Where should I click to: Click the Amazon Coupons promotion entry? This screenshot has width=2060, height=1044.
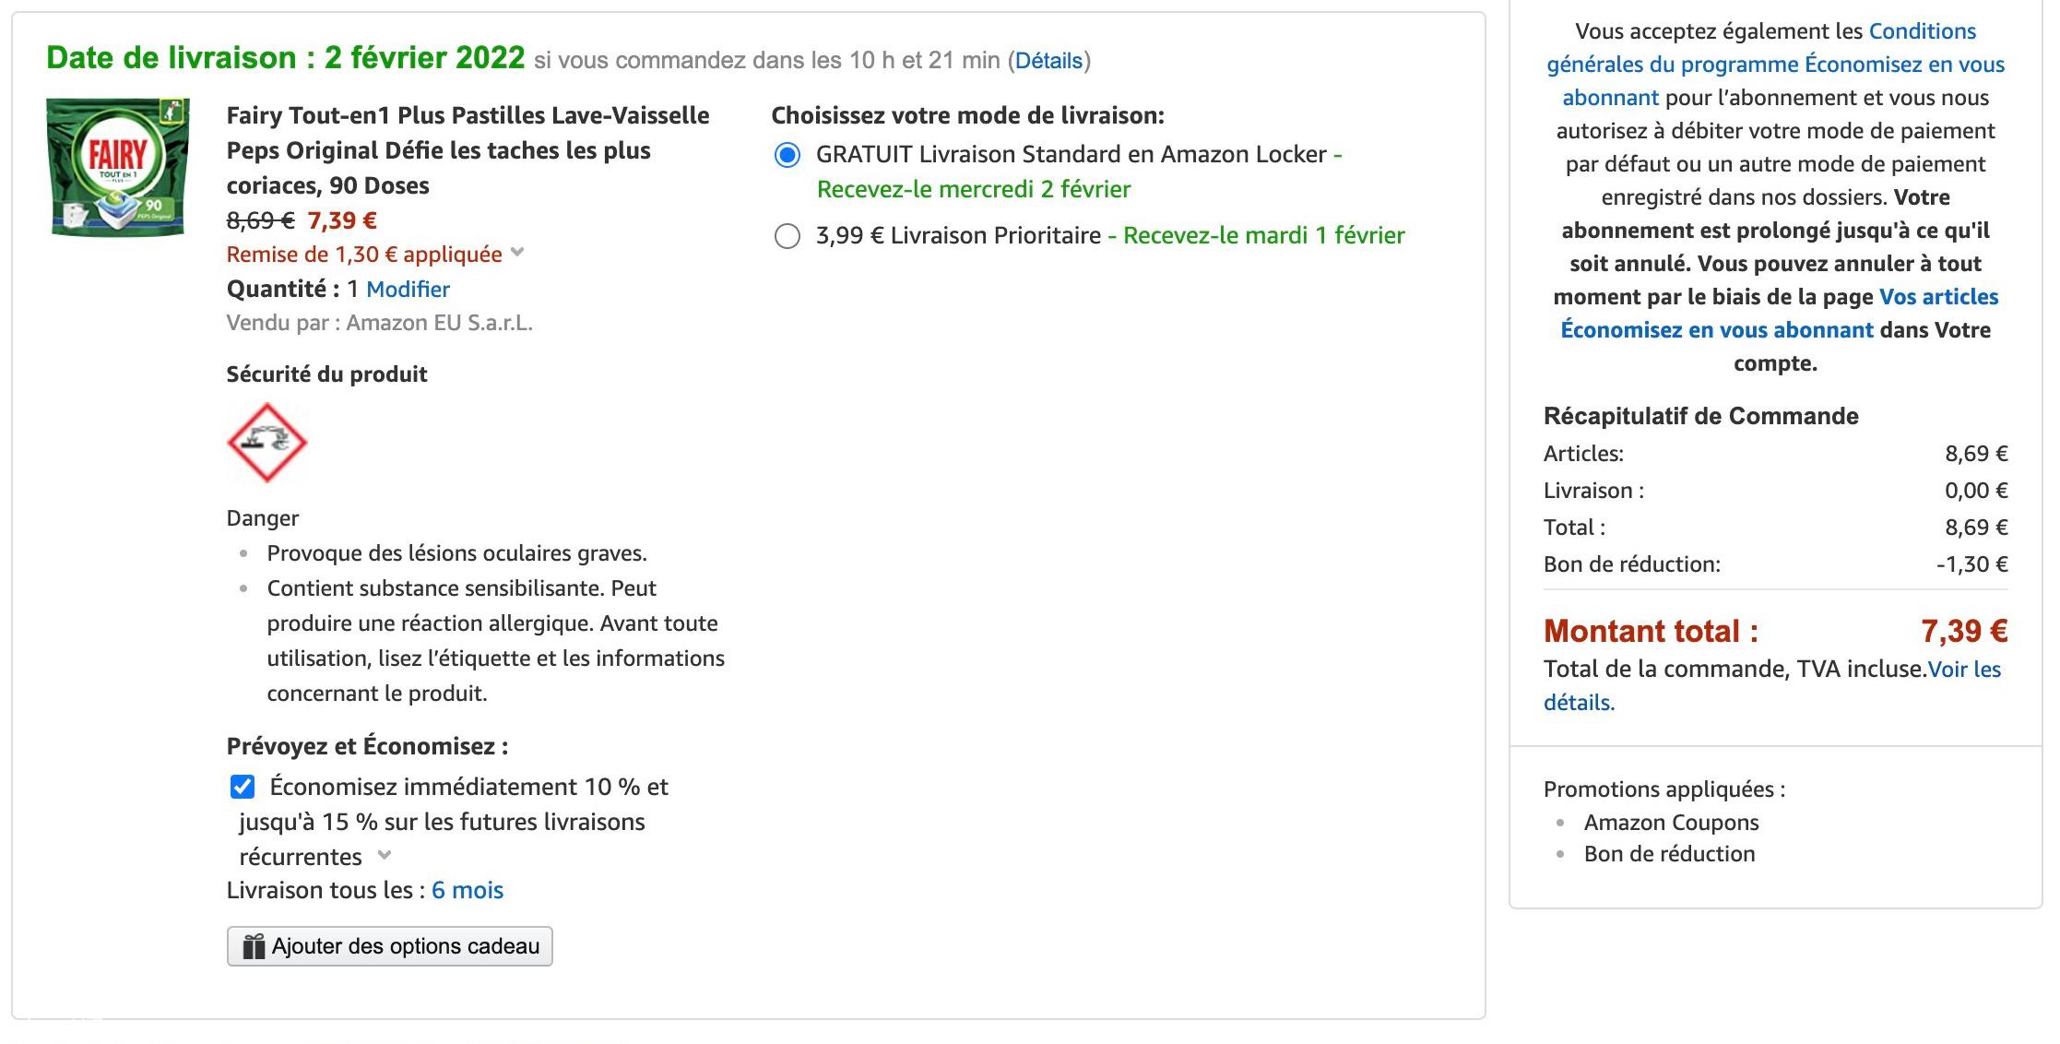pos(1671,823)
